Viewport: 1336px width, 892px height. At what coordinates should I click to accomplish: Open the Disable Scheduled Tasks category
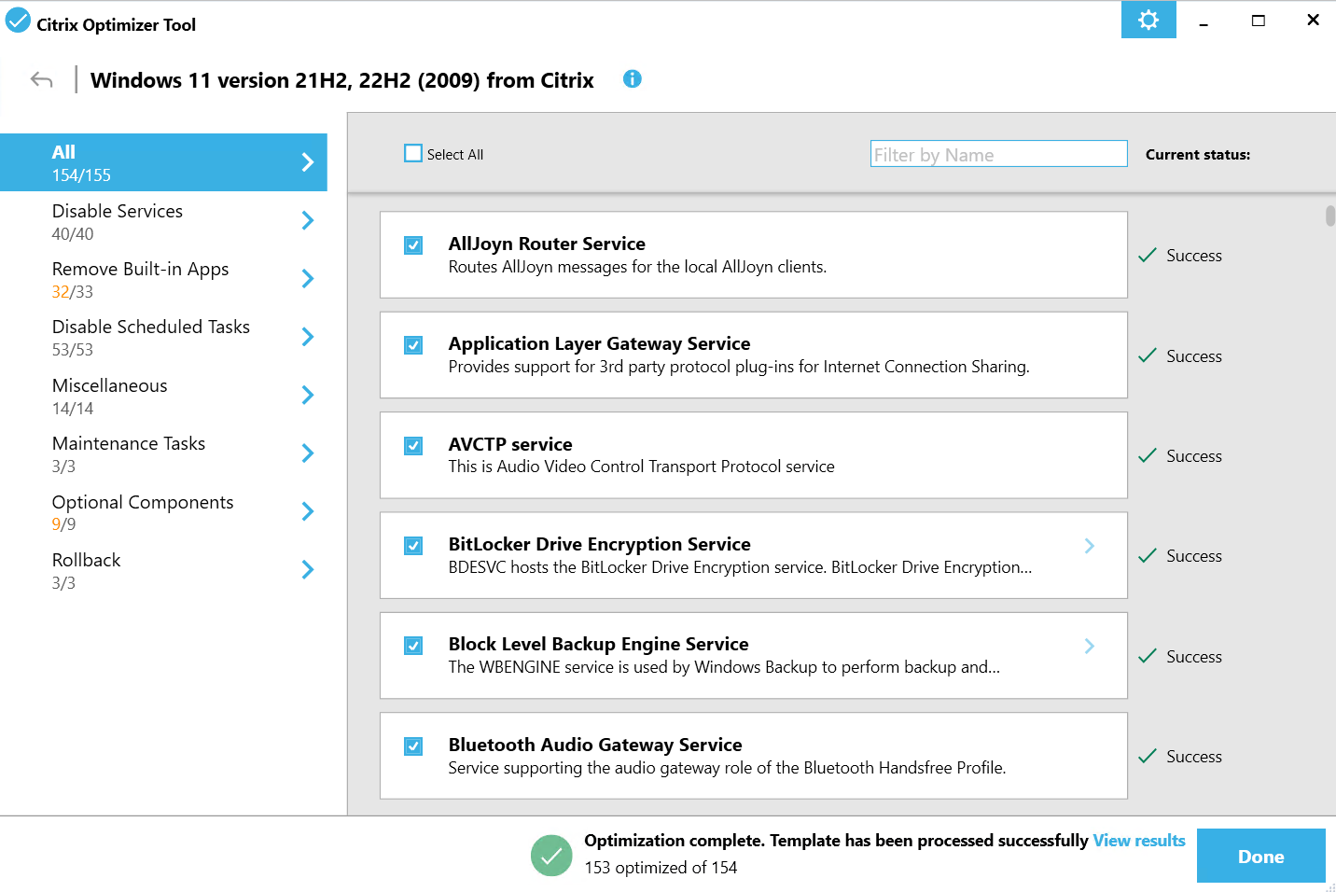163,337
